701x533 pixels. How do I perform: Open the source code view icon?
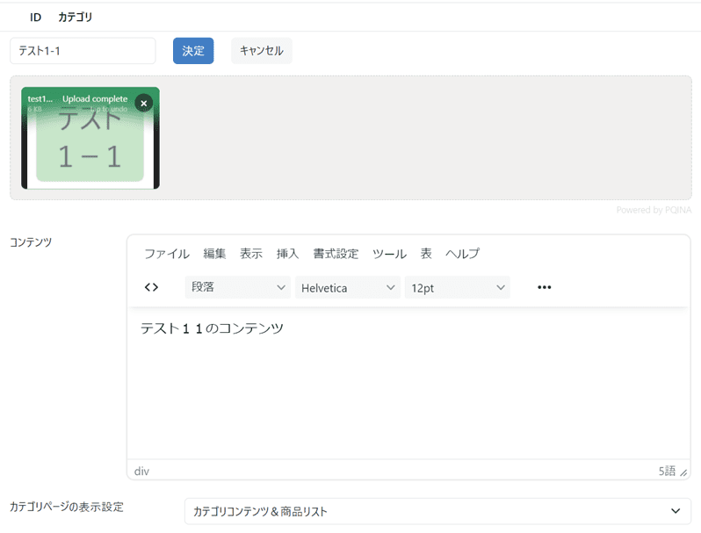(151, 287)
